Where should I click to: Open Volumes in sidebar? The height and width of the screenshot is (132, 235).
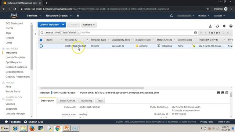point(10,104)
